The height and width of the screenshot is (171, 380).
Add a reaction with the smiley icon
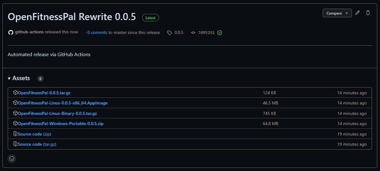tap(11, 159)
